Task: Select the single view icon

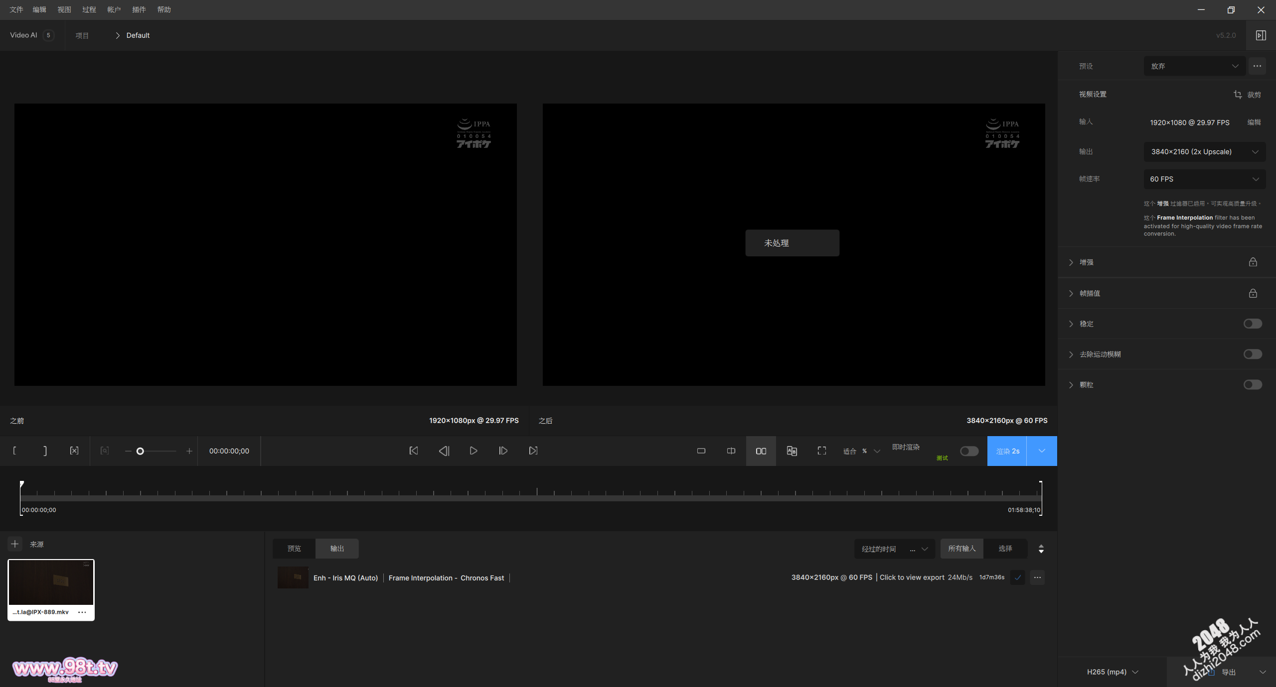Action: pyautogui.click(x=701, y=451)
